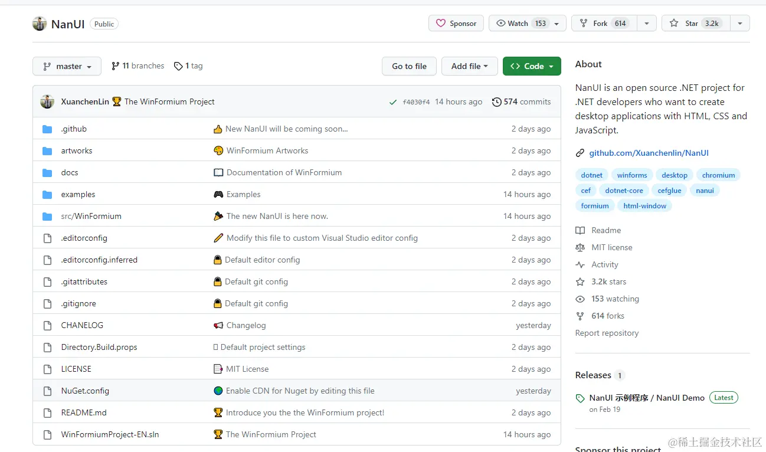Expand the Add file dropdown
Screen dimensions: 766x452
470,66
